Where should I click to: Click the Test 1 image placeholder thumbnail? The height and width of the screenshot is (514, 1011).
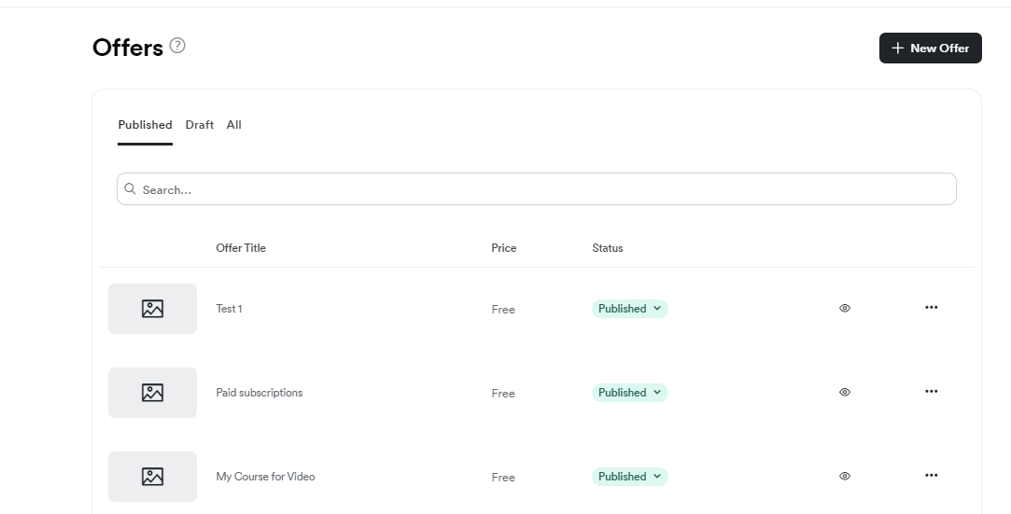coord(152,309)
